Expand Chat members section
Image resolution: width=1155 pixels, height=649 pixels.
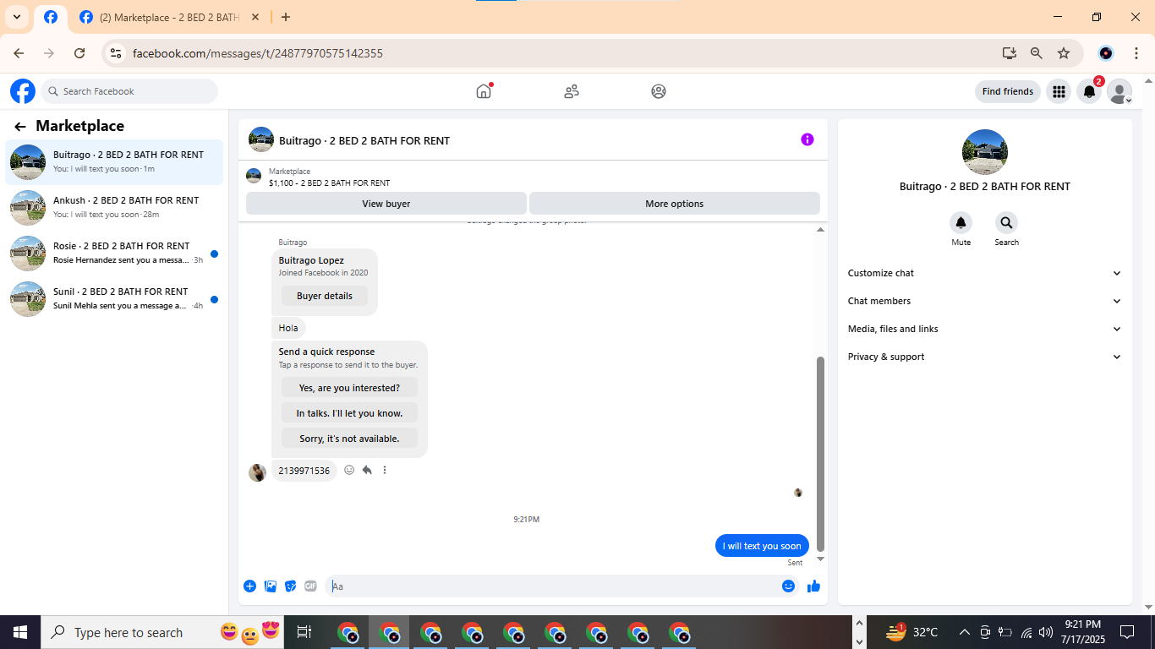[x=985, y=301]
